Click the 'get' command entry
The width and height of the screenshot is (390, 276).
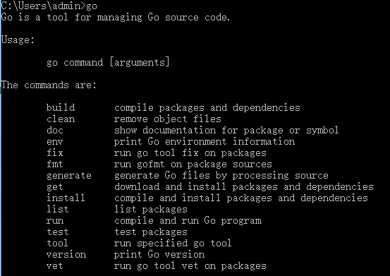(55, 187)
